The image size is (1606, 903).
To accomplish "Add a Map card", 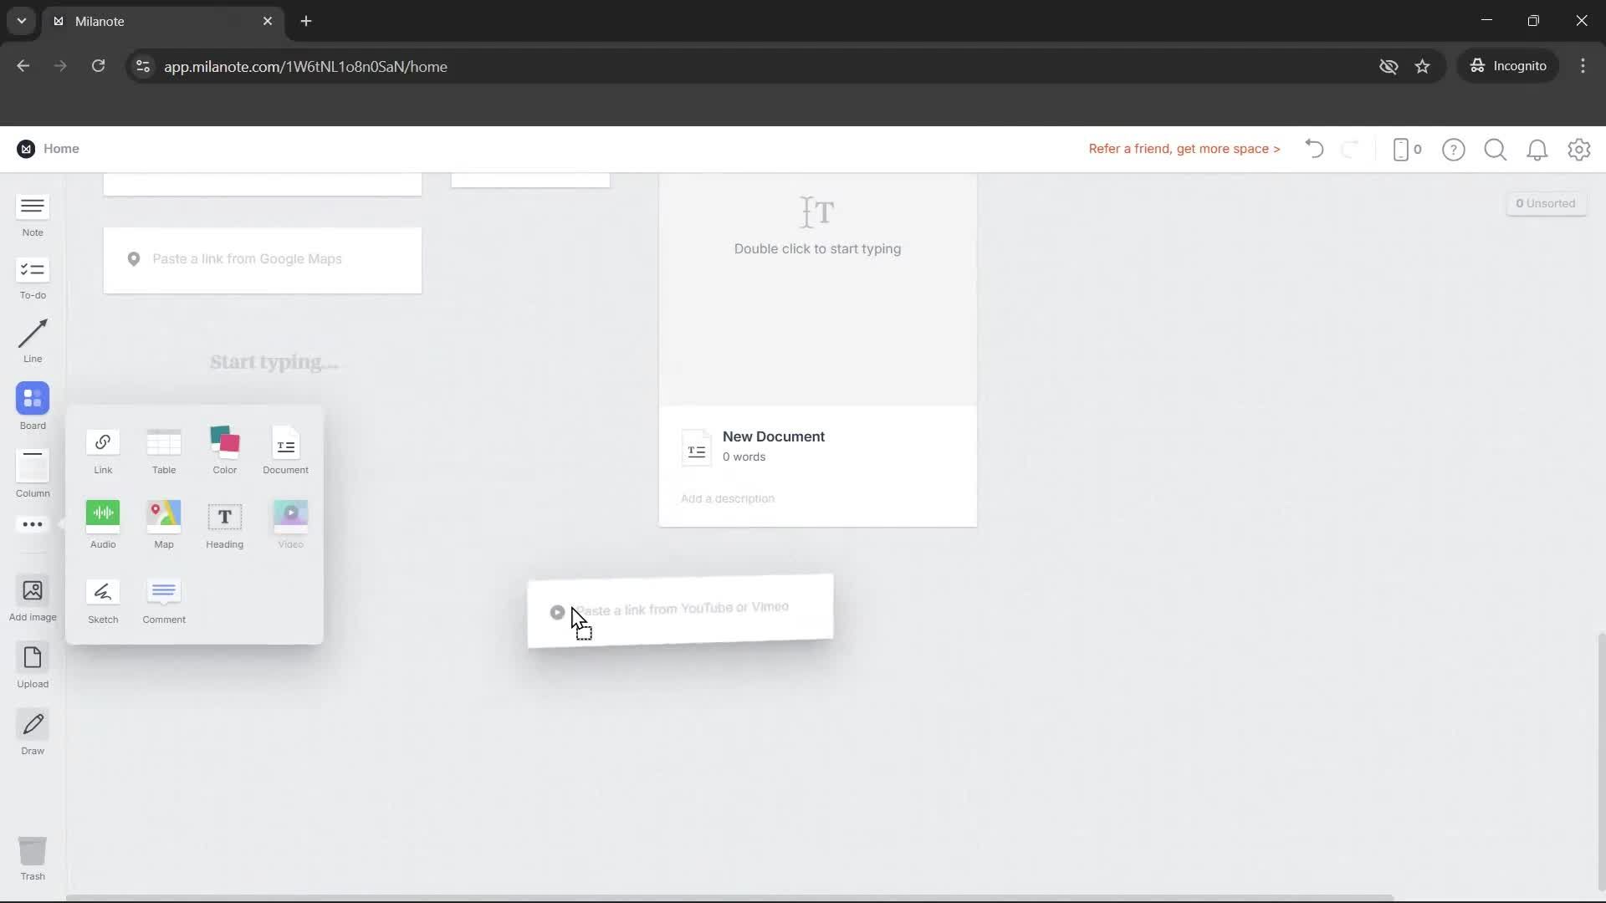I will click(163, 524).
